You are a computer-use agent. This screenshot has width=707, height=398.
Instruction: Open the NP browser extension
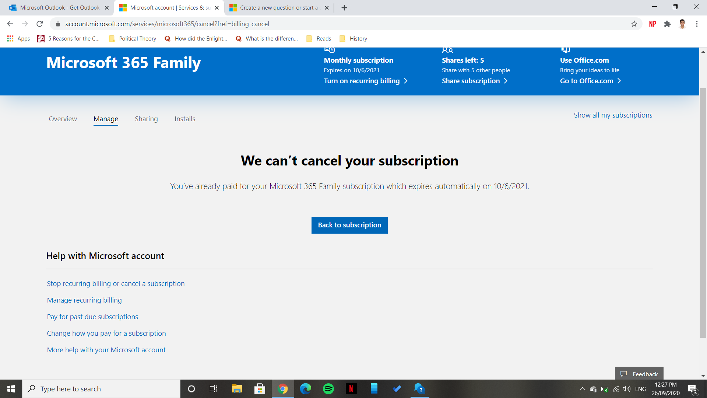653,24
